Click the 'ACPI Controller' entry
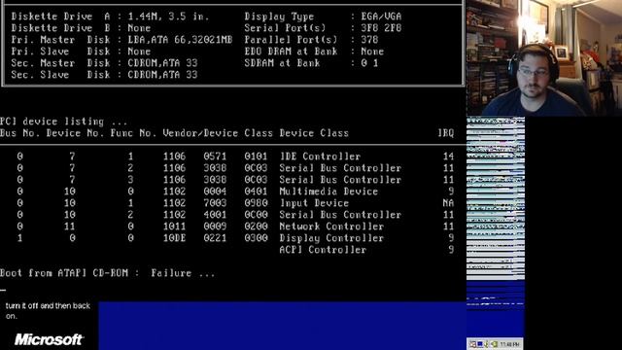The height and width of the screenshot is (350, 622). tap(323, 250)
